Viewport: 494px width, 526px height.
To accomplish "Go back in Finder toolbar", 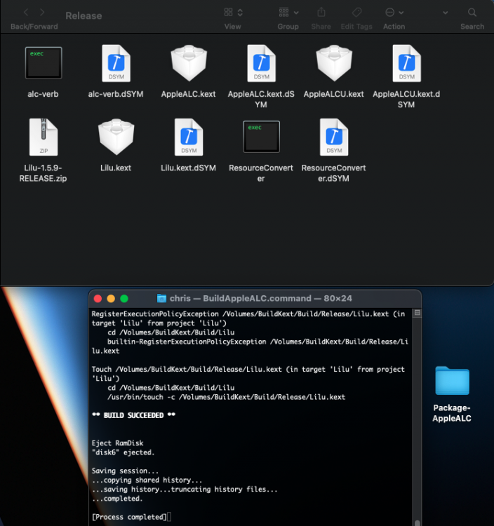I will coord(26,13).
